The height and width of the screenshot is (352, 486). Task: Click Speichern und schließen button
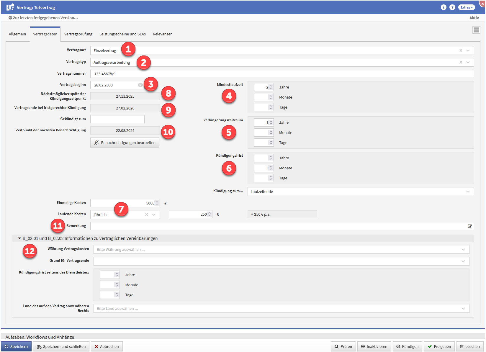coord(61,346)
